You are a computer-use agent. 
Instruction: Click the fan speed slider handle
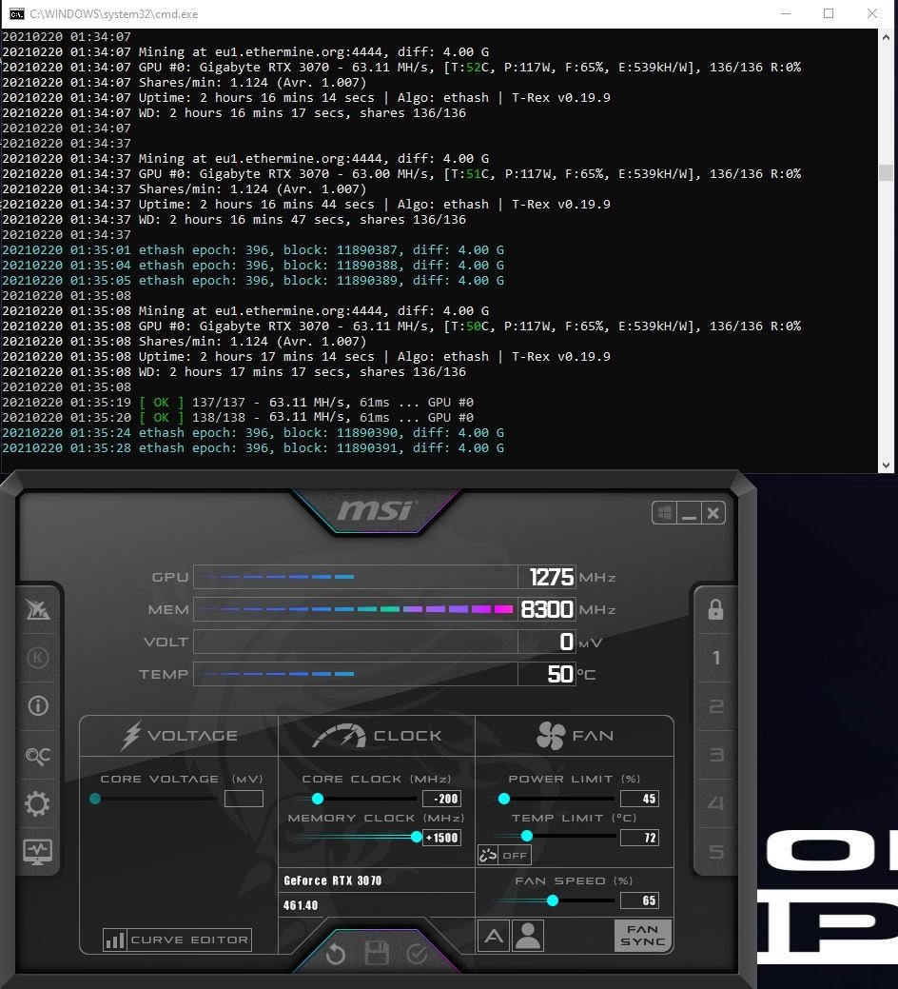(553, 900)
